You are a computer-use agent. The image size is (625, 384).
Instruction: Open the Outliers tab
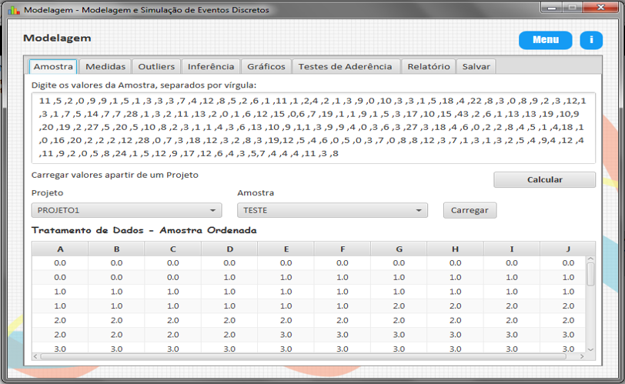[x=158, y=67]
